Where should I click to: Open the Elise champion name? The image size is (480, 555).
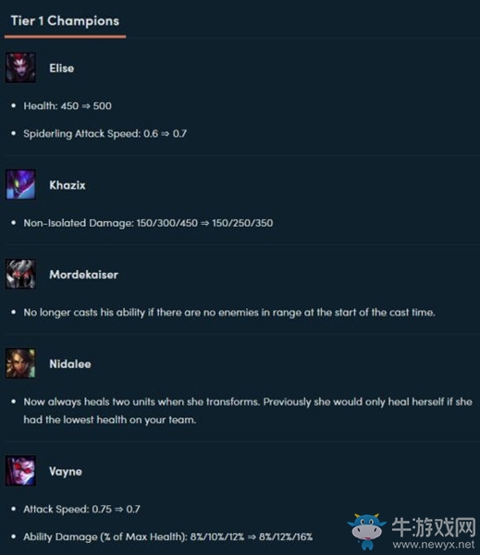[62, 68]
